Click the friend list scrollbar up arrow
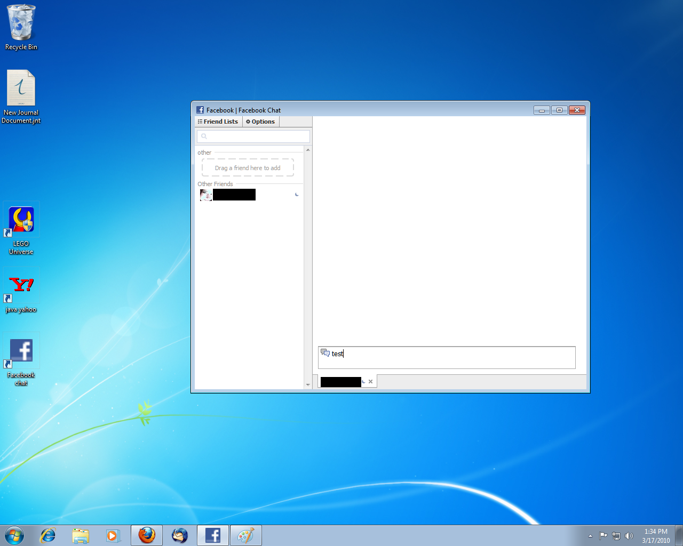Image resolution: width=683 pixels, height=546 pixels. 308,150
